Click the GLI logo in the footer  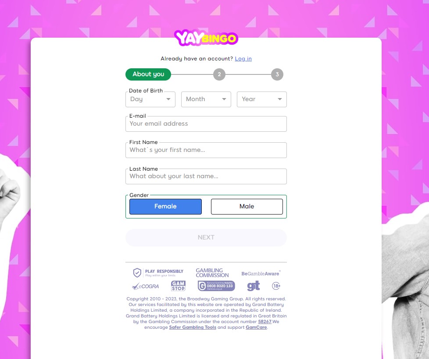click(254, 286)
